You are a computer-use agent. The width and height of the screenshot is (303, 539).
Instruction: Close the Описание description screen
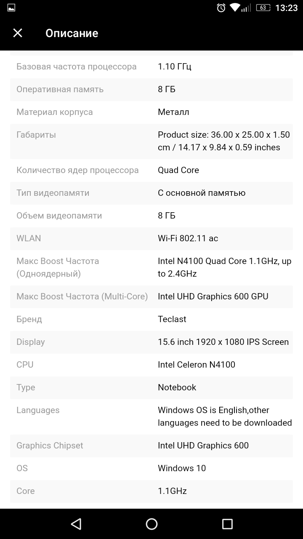point(18,33)
